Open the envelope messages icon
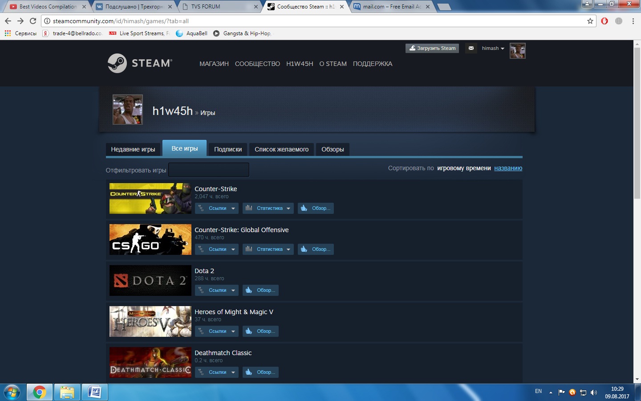The height and width of the screenshot is (401, 641). 471,48
